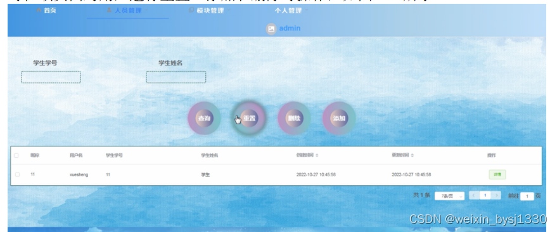Image resolution: width=557 pixels, height=232 pixels.
Task: Click the 昵称 column header
Action: pyautogui.click(x=35, y=155)
